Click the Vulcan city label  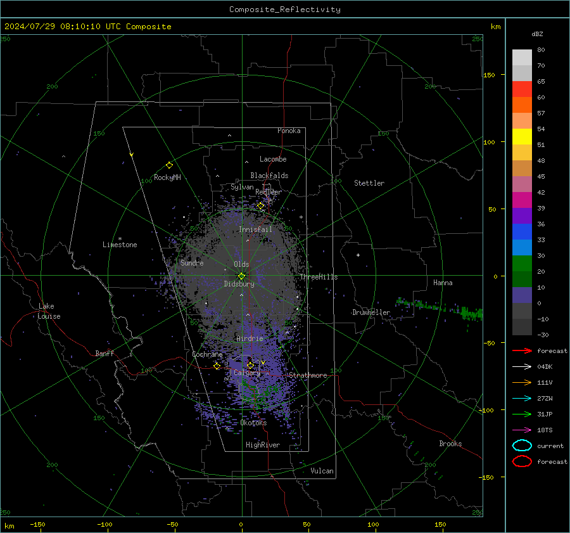tap(322, 471)
